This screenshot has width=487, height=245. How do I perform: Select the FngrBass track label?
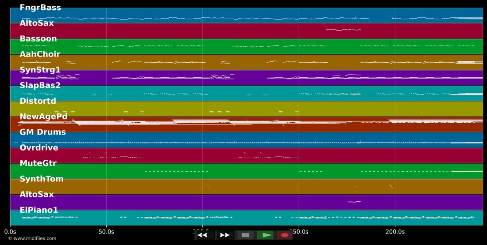[x=40, y=8]
